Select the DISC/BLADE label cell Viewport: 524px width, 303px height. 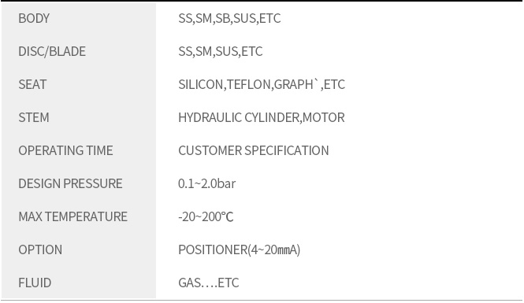point(52,51)
